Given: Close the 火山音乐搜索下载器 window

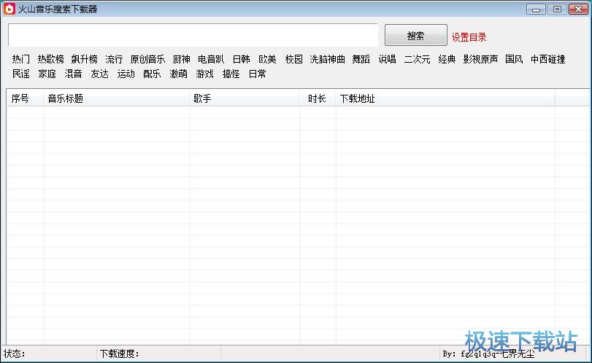Looking at the screenshot, I should click(578, 9).
